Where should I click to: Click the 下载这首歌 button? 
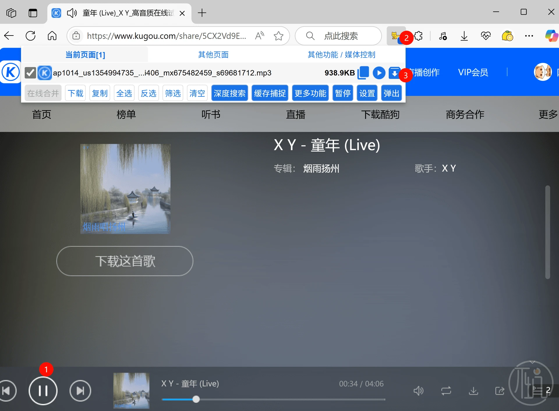click(x=125, y=261)
